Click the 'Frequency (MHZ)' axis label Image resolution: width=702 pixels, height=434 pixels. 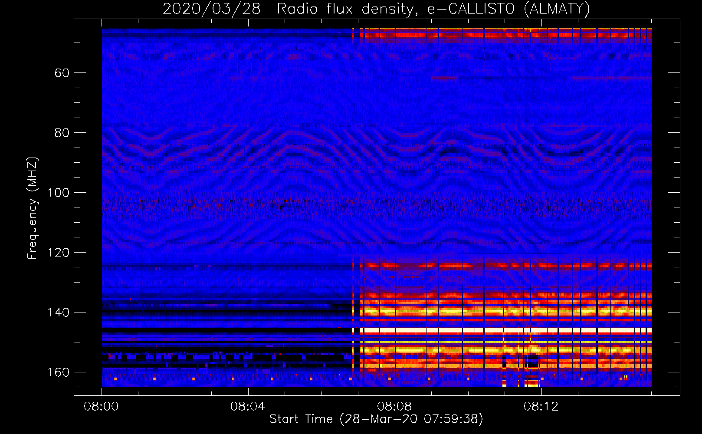(x=33, y=208)
